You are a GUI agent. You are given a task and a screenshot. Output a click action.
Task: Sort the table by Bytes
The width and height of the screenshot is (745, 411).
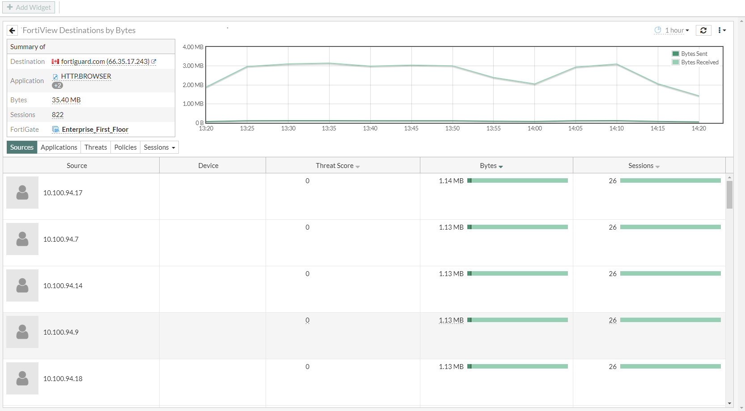[491, 166]
